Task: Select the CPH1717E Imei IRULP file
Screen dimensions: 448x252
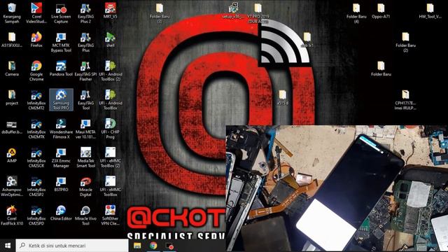Action: [406, 99]
